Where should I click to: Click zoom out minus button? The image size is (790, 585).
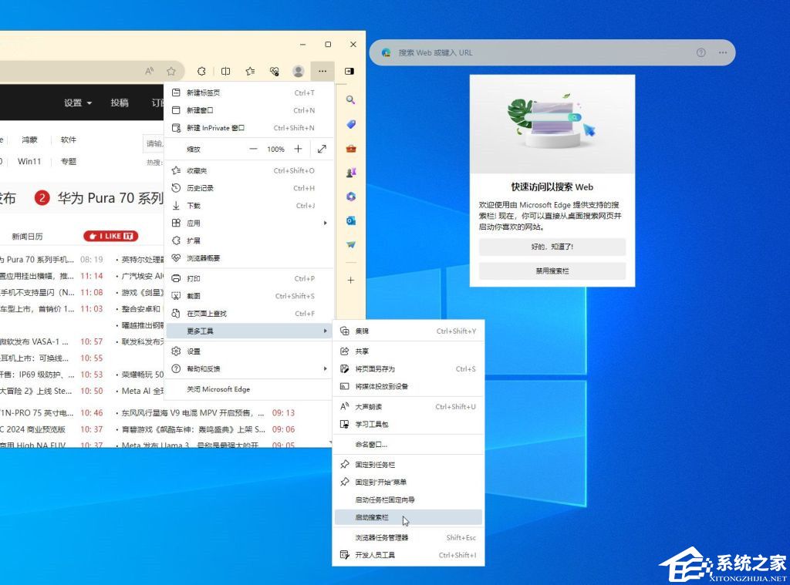253,149
